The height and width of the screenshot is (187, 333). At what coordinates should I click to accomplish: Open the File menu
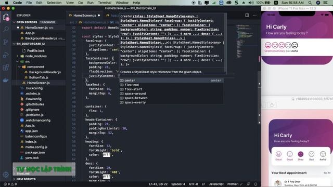(29, 3)
